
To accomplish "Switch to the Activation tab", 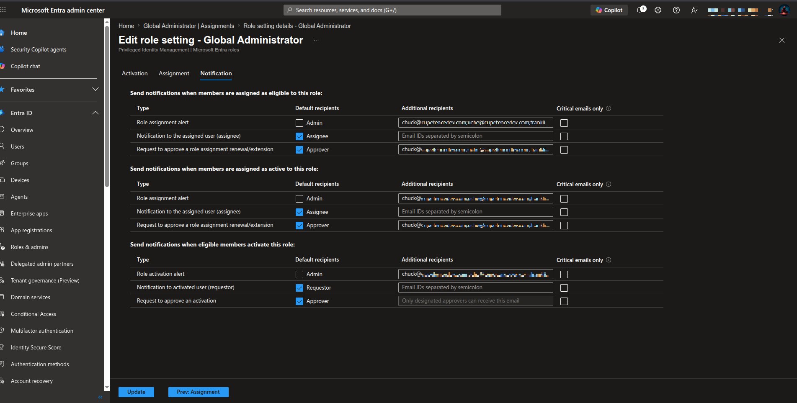I will pyautogui.click(x=134, y=73).
